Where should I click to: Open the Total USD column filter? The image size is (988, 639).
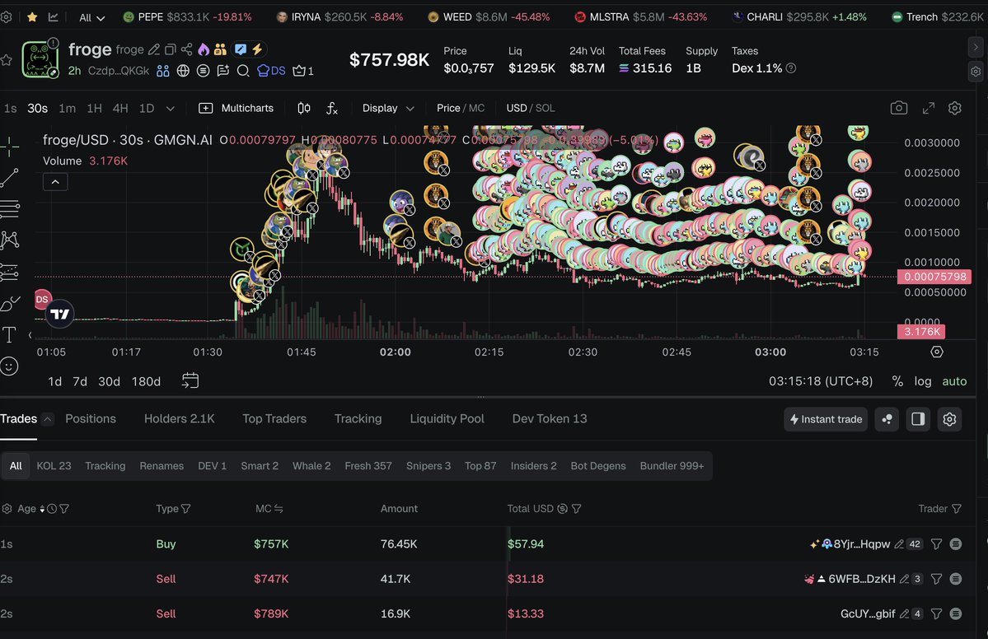[x=577, y=509]
